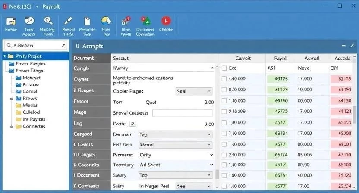Click the red circular Cleapte icon
This screenshot has width=359, height=193.
coord(166,21)
